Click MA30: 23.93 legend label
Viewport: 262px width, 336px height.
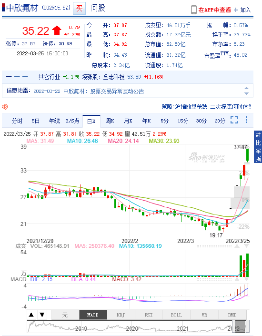(x=164, y=141)
